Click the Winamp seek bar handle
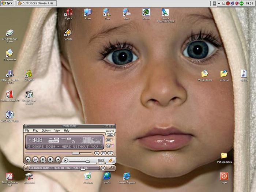Image resolution: width=256 pixels, height=192 pixels. [76, 153]
